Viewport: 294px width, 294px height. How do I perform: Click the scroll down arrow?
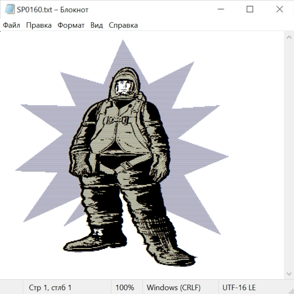click(x=289, y=273)
